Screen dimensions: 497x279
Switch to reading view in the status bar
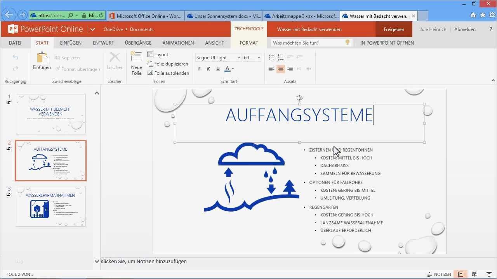click(474, 274)
